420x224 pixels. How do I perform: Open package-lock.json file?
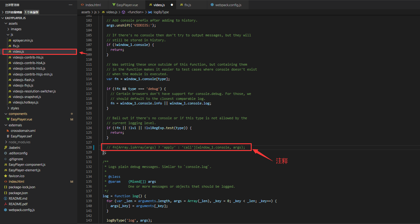(x=22, y=187)
